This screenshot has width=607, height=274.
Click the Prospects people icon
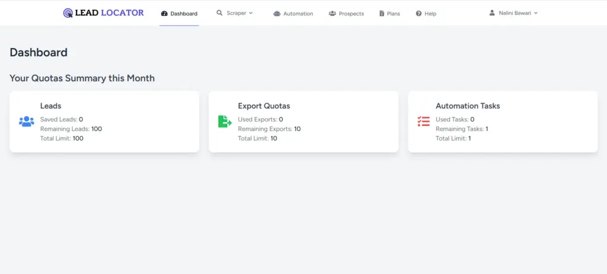pos(332,14)
